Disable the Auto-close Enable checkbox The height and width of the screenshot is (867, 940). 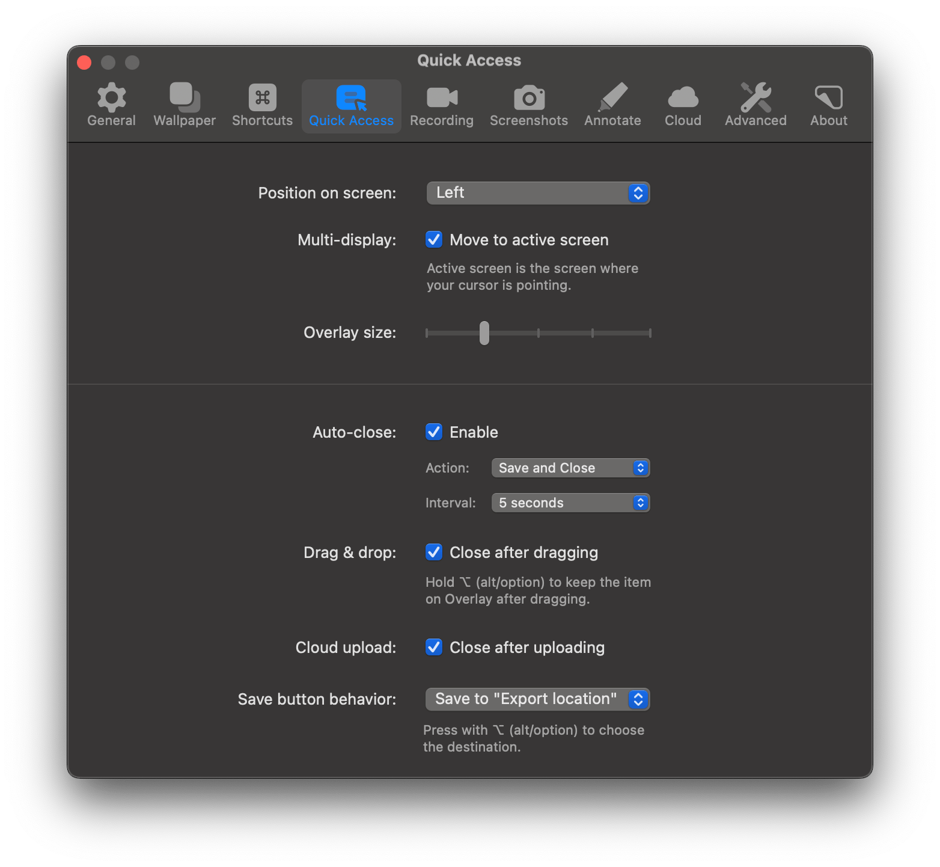pos(434,432)
